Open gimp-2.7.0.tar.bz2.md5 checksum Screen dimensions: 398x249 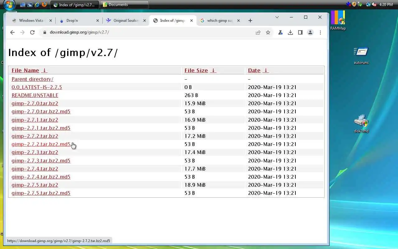41,111
